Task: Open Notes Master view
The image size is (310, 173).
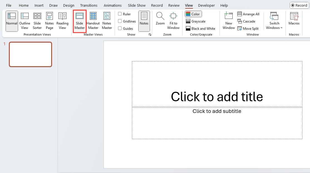Action: coord(107,21)
